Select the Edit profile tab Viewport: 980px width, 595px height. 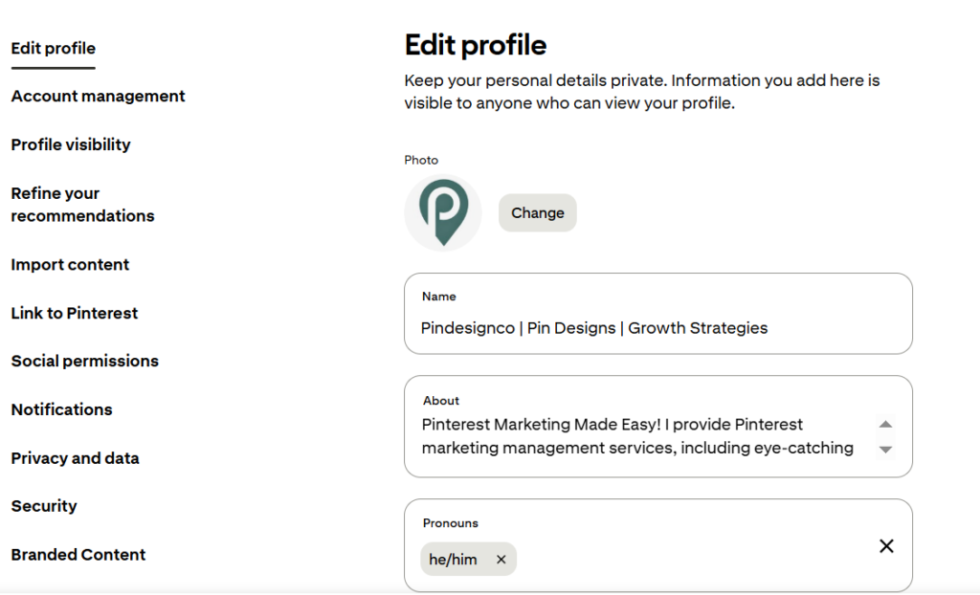54,49
